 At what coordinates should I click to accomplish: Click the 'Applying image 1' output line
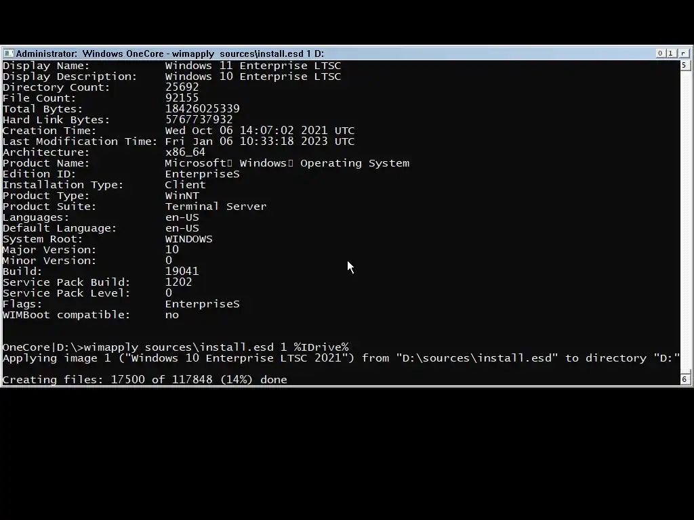point(341,358)
